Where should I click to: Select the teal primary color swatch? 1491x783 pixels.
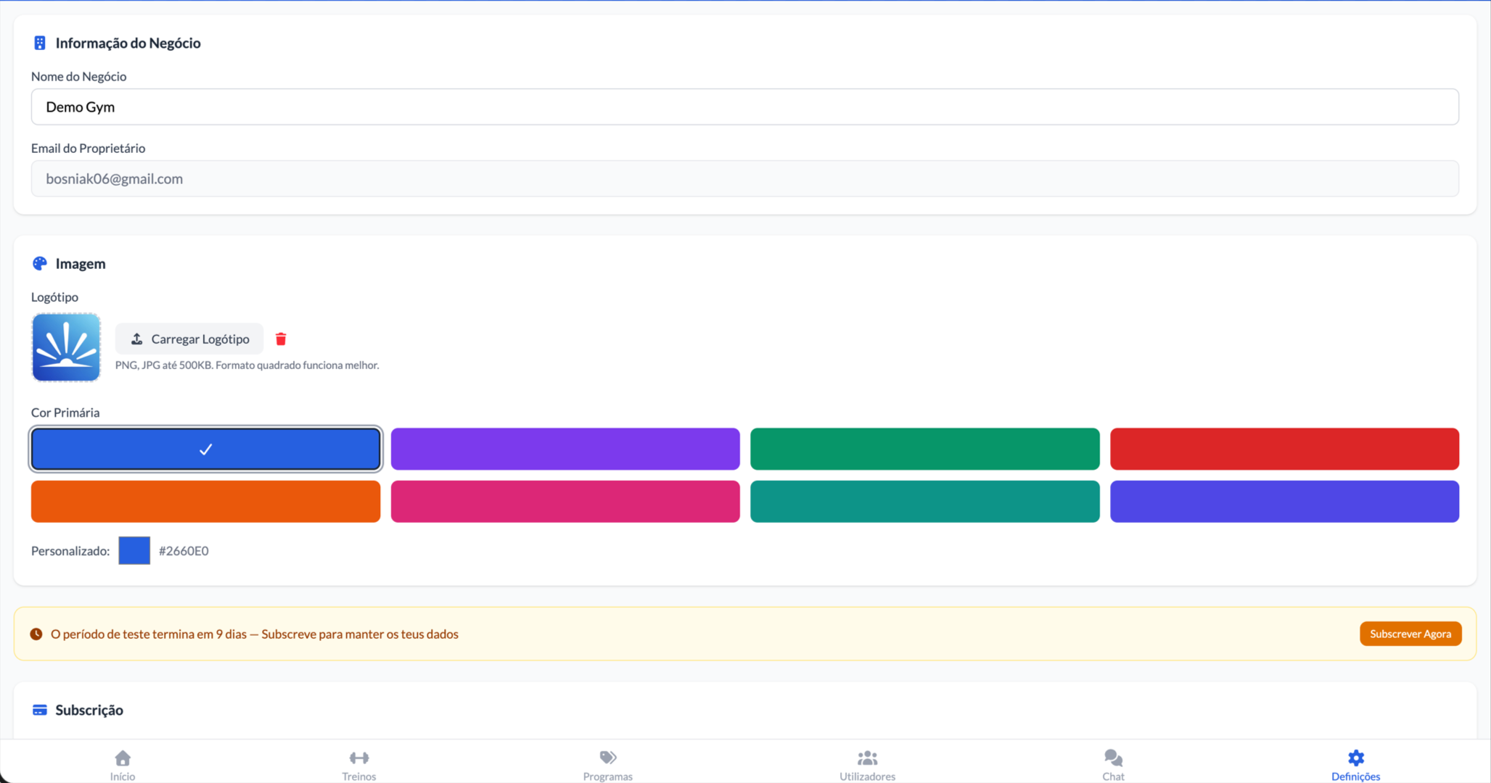tap(924, 501)
